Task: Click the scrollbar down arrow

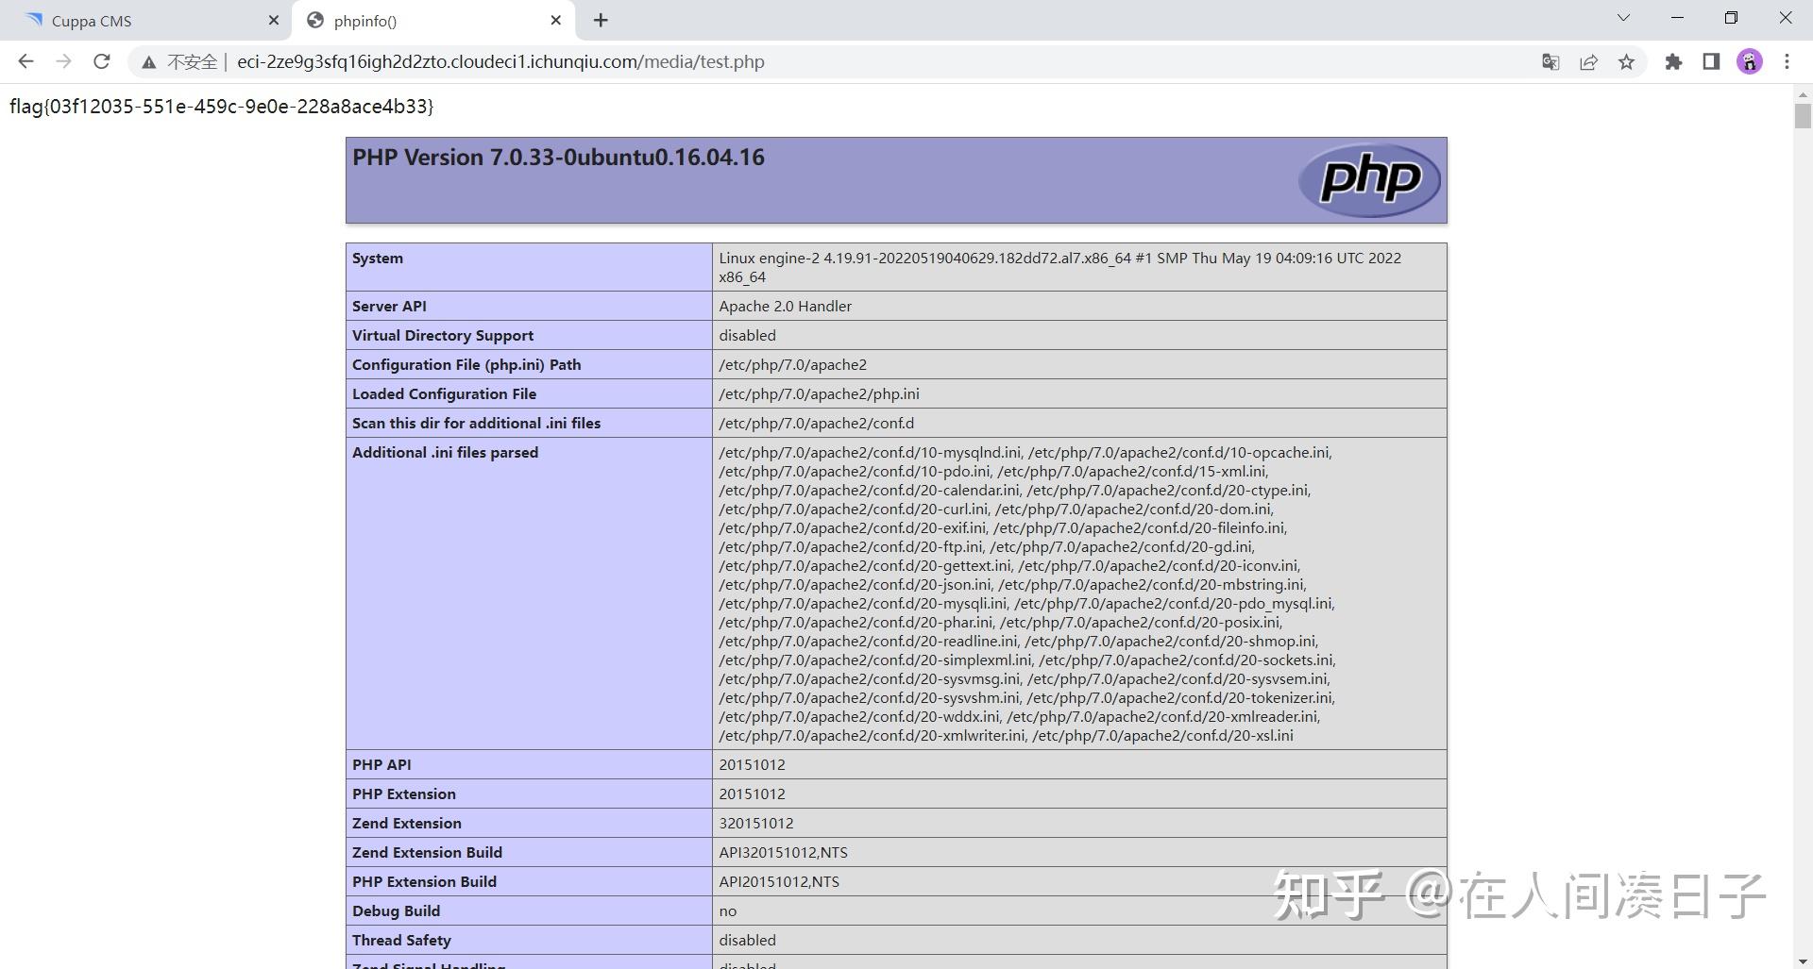Action: click(1803, 961)
